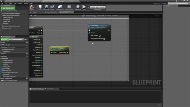Go forward with the graph navigation right arrow

click(35, 15)
